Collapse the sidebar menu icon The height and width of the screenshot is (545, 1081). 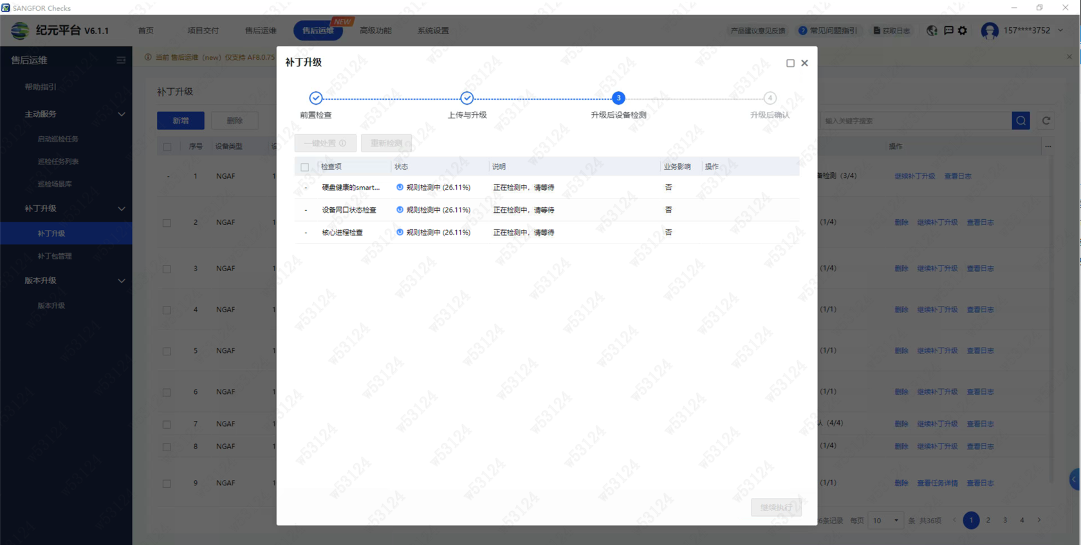(x=121, y=60)
